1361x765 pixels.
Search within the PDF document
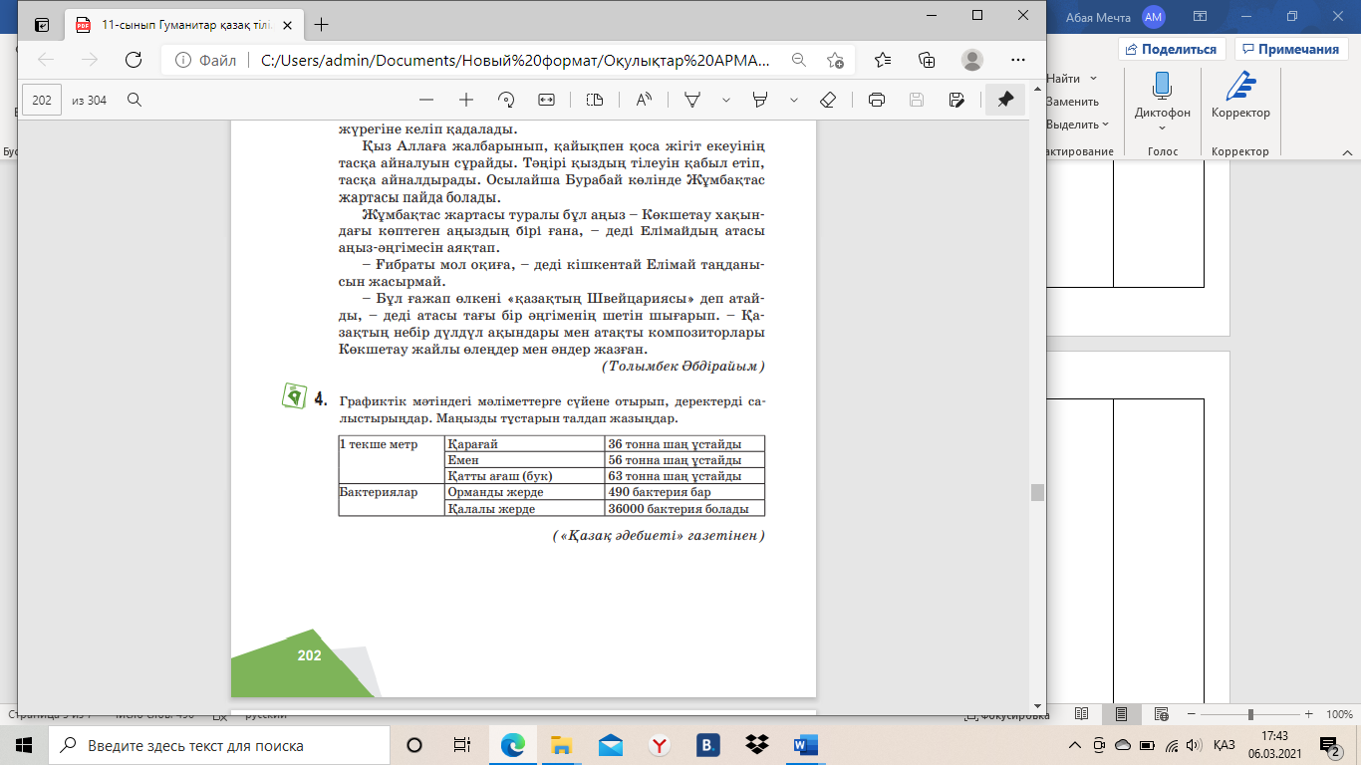coord(135,100)
